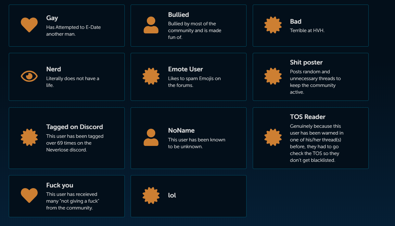Viewport: 395px width, 226px height.
Task: Click the heart icon on the Fuck you badge
Action: click(29, 196)
